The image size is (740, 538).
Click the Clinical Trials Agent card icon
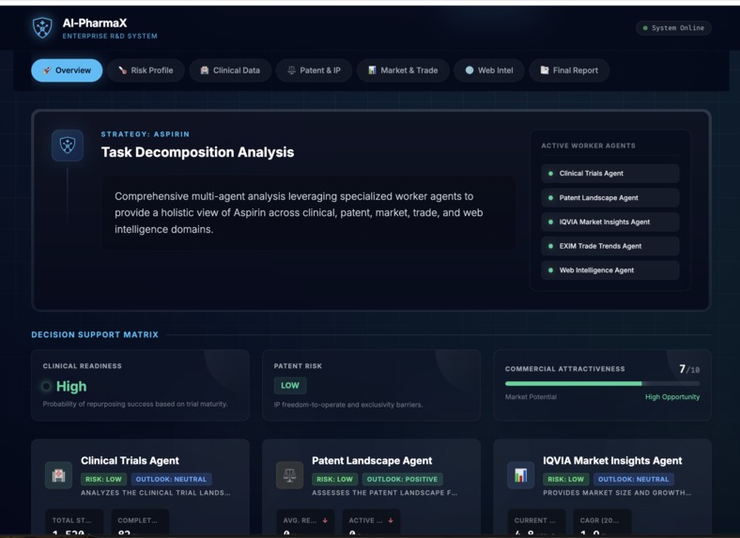pos(58,475)
